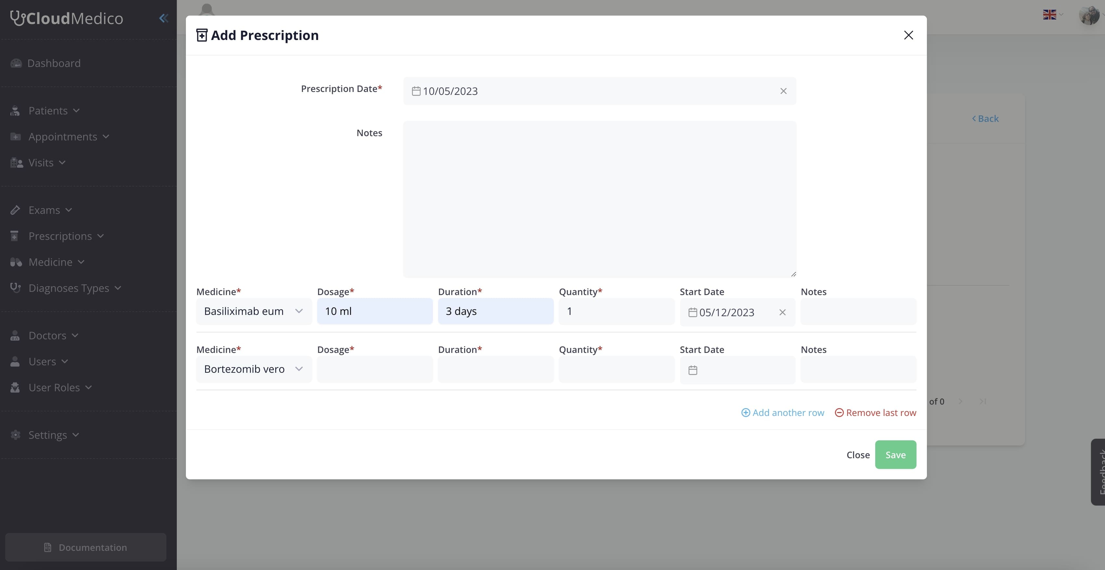Screen dimensions: 1105x570
Task: Open the language flag dropdown
Action: point(1052,14)
